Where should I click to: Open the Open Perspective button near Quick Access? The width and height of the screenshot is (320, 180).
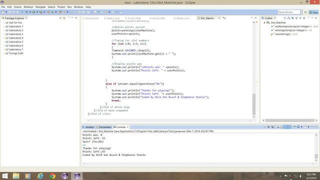[305, 12]
